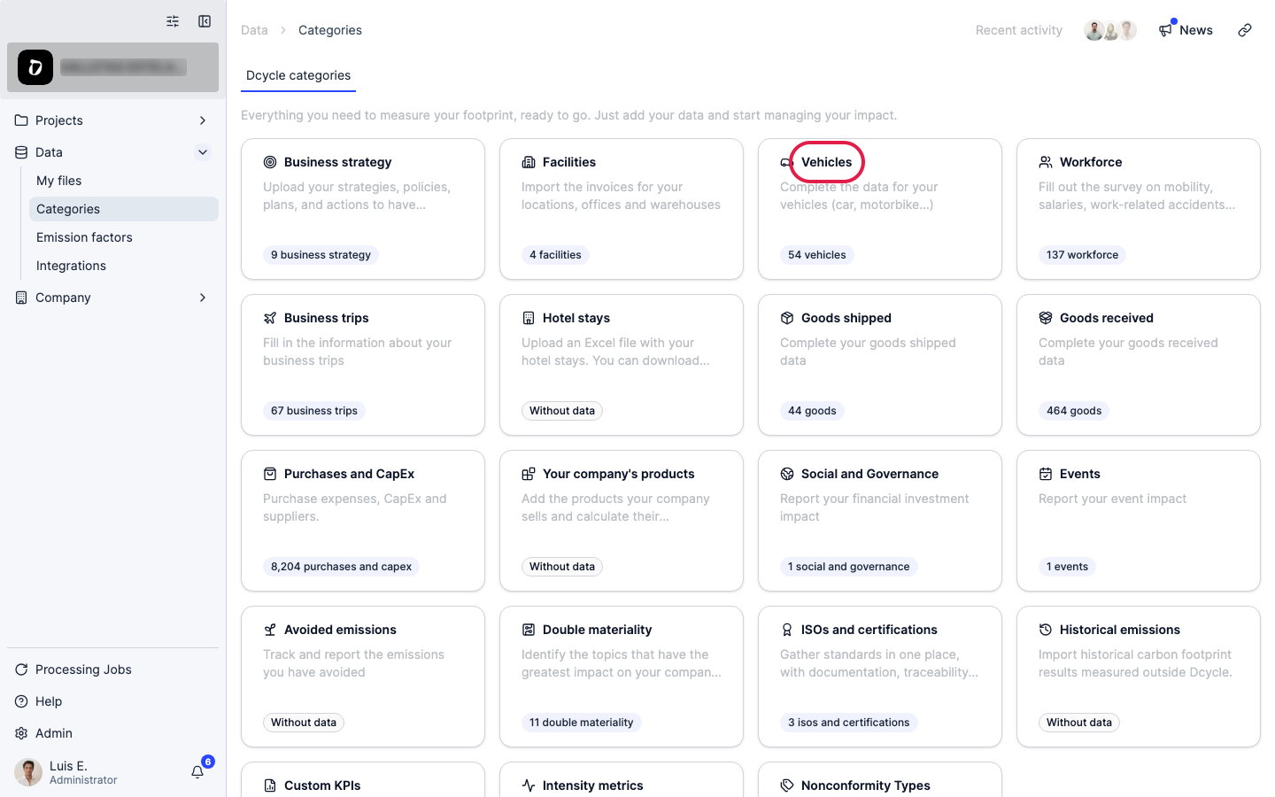
Task: Click 'Without data' badge under Hotel stays
Action: (x=562, y=411)
